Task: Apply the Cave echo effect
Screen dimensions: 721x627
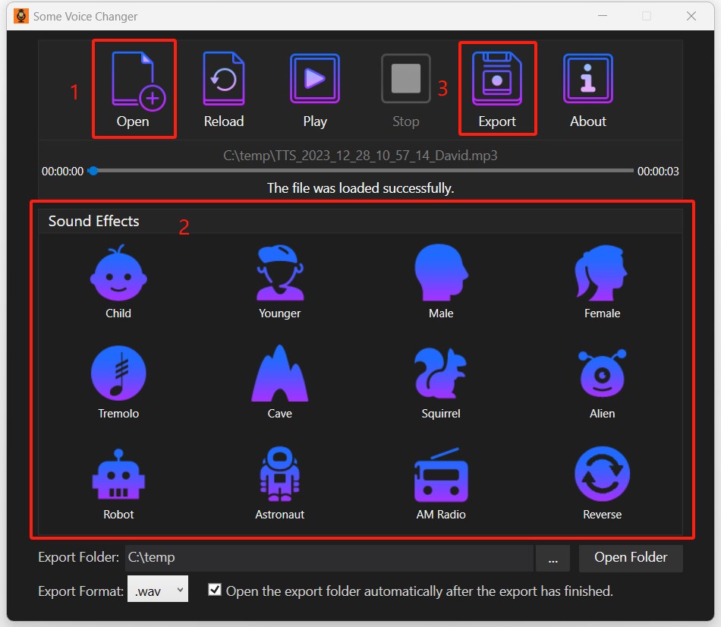Action: click(279, 380)
